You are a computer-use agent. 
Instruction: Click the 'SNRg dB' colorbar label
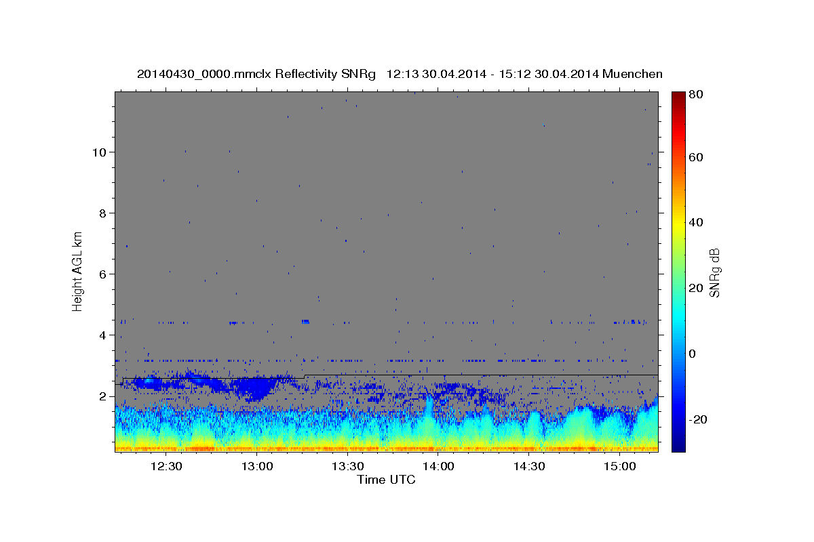[x=714, y=272]
